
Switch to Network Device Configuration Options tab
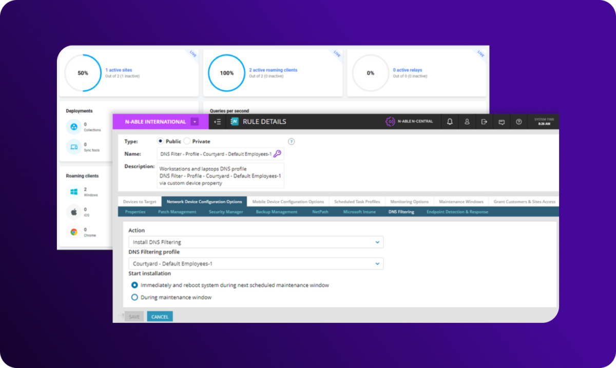click(x=204, y=202)
